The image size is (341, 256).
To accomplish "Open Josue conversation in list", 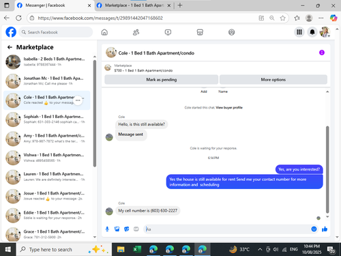I will [x=46, y=196].
